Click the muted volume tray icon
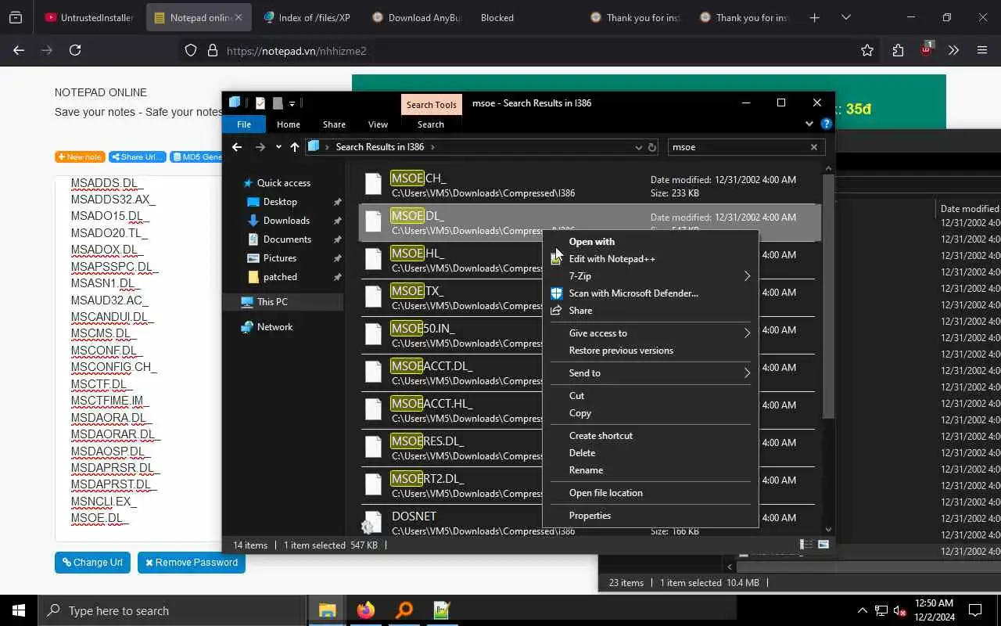This screenshot has width=1001, height=626. tap(900, 611)
